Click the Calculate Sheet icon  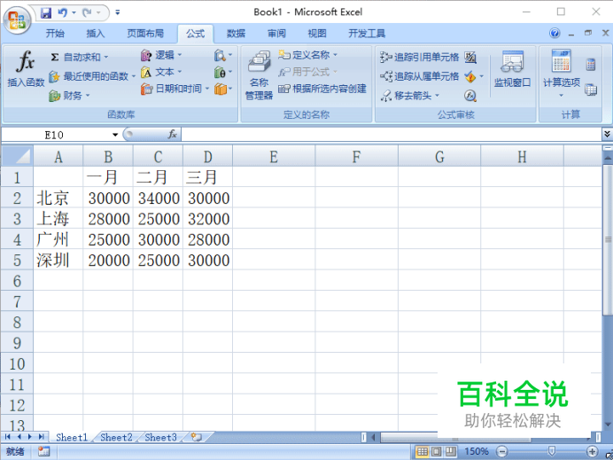pos(591,90)
